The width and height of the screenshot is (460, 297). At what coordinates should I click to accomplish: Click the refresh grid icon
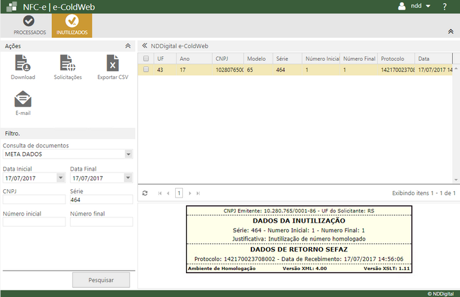coord(145,193)
